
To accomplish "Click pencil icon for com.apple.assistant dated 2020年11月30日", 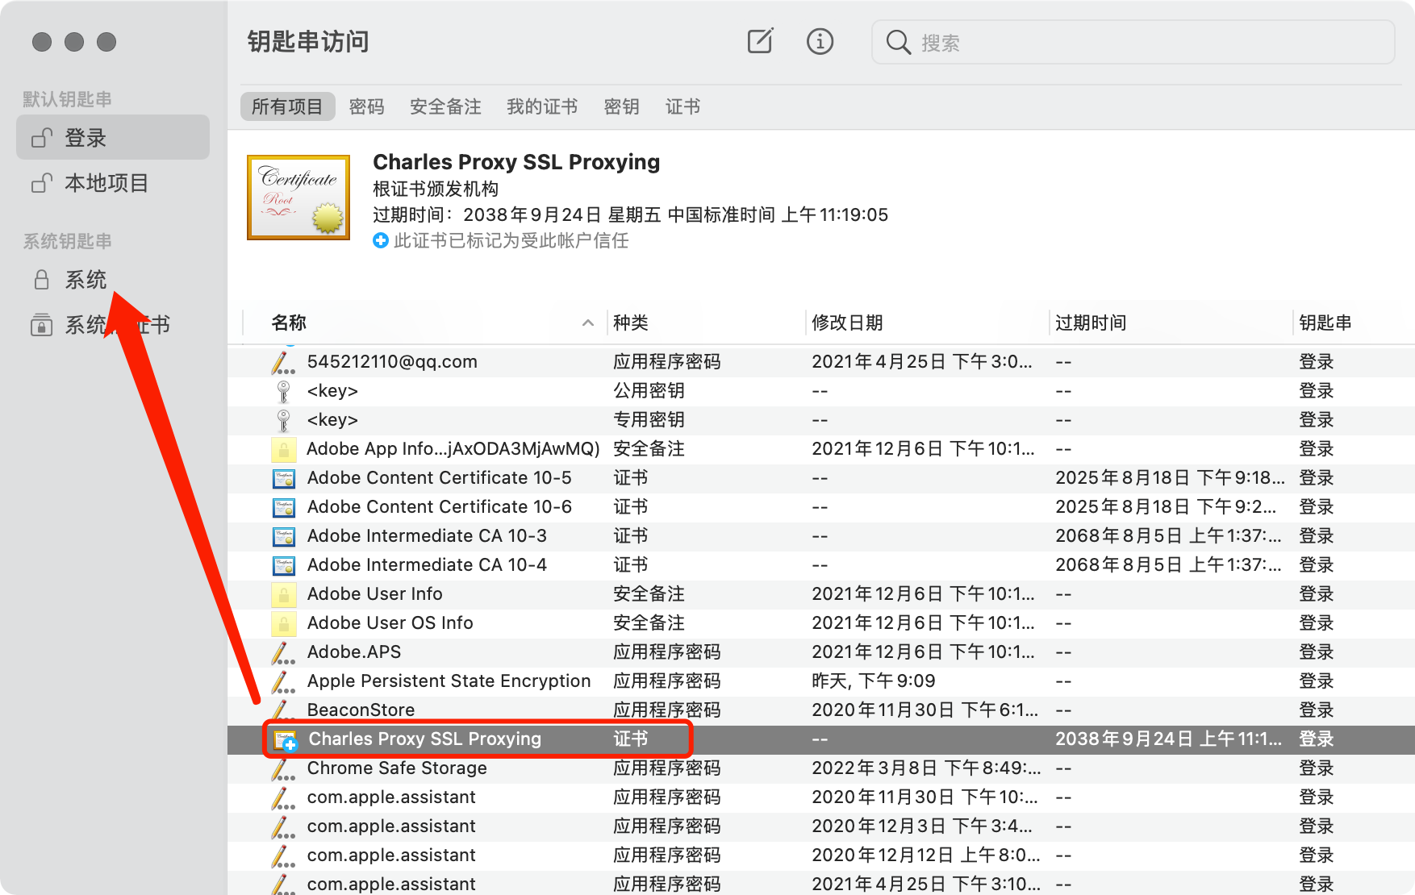I will pyautogui.click(x=283, y=797).
